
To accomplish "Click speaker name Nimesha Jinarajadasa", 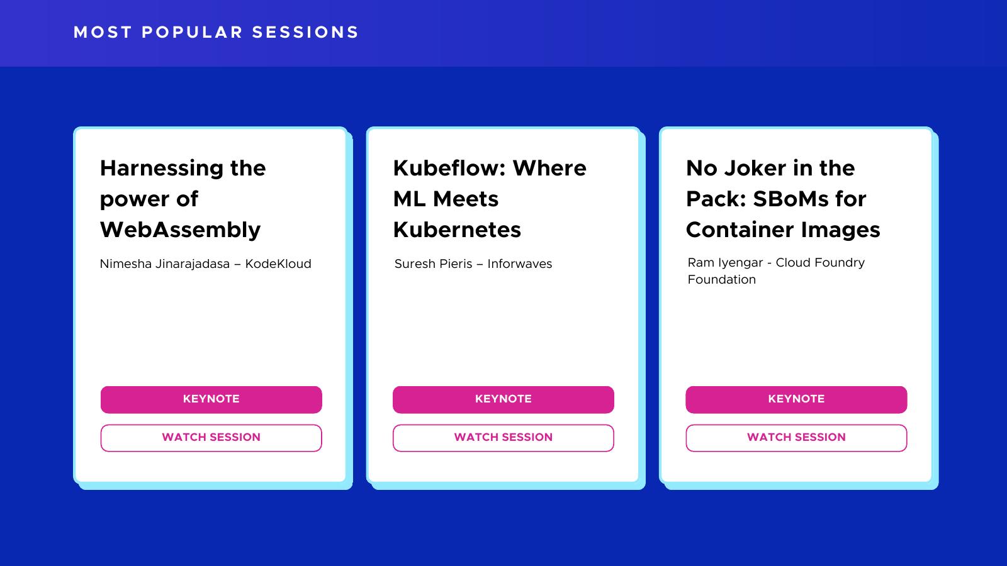I will coord(164,264).
